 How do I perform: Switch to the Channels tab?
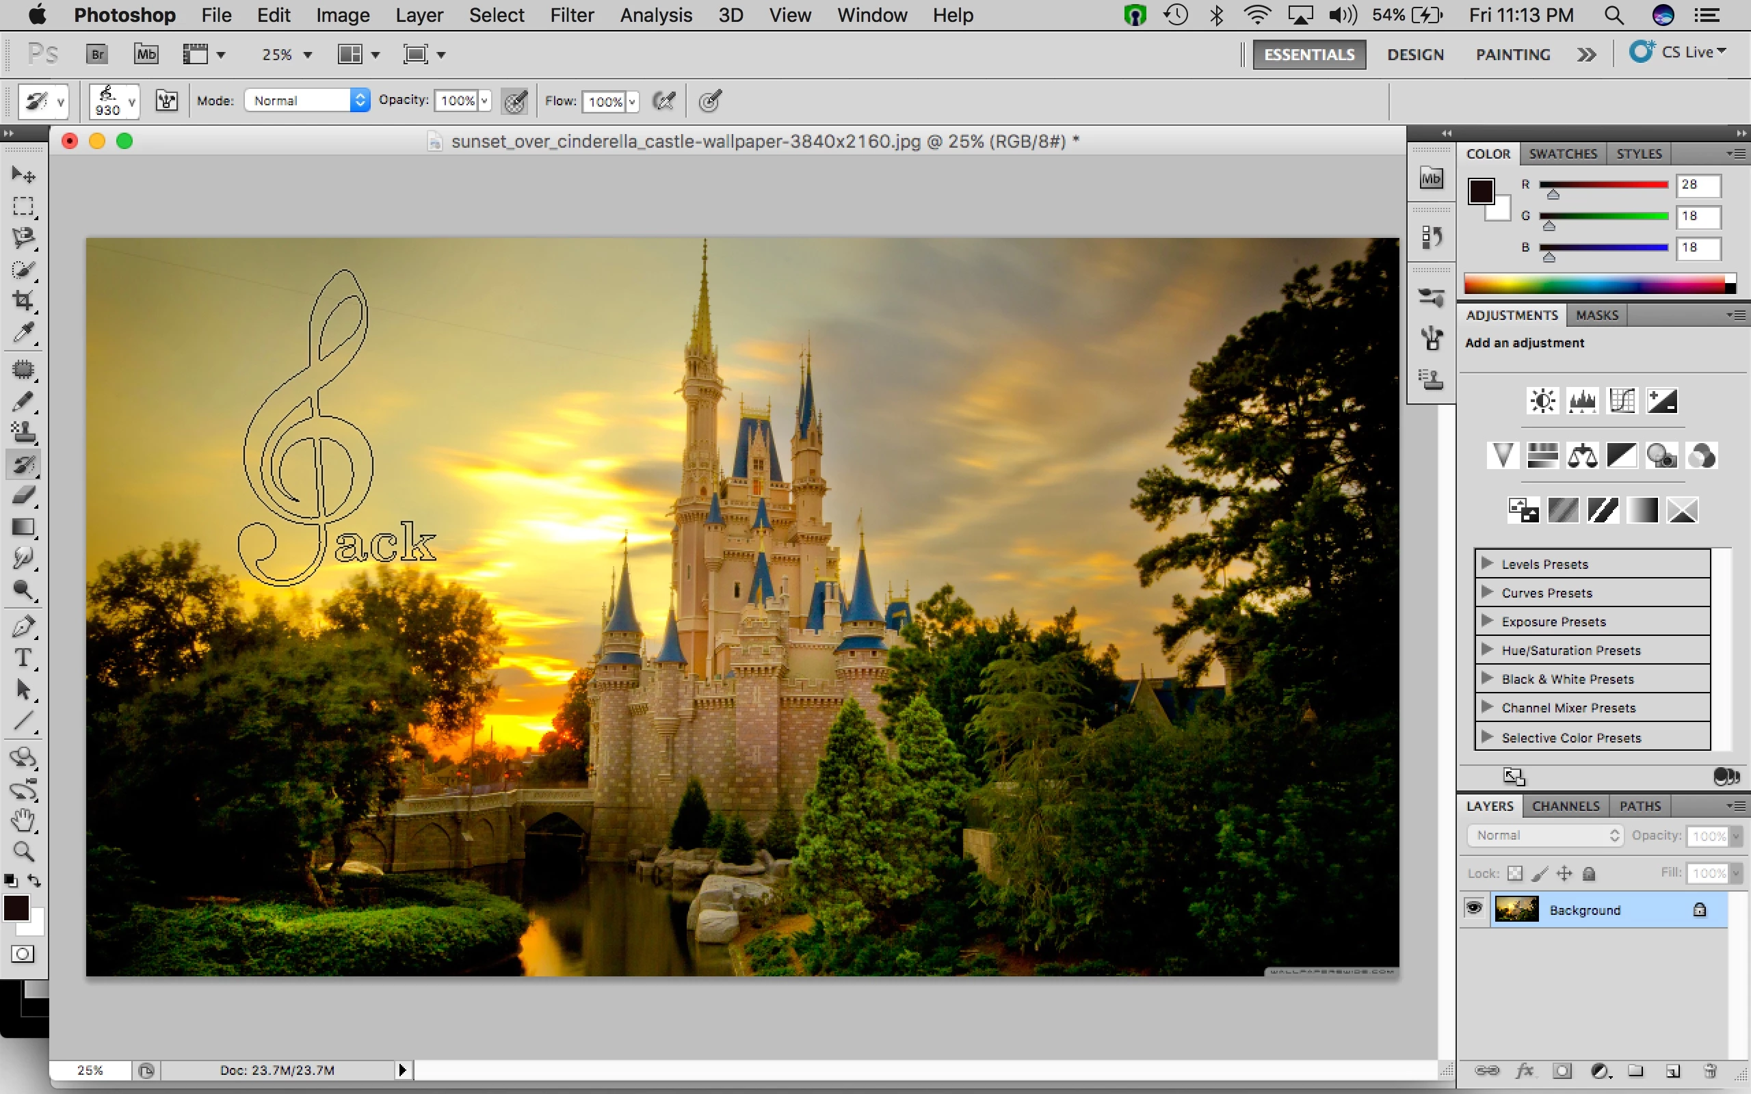[1565, 806]
